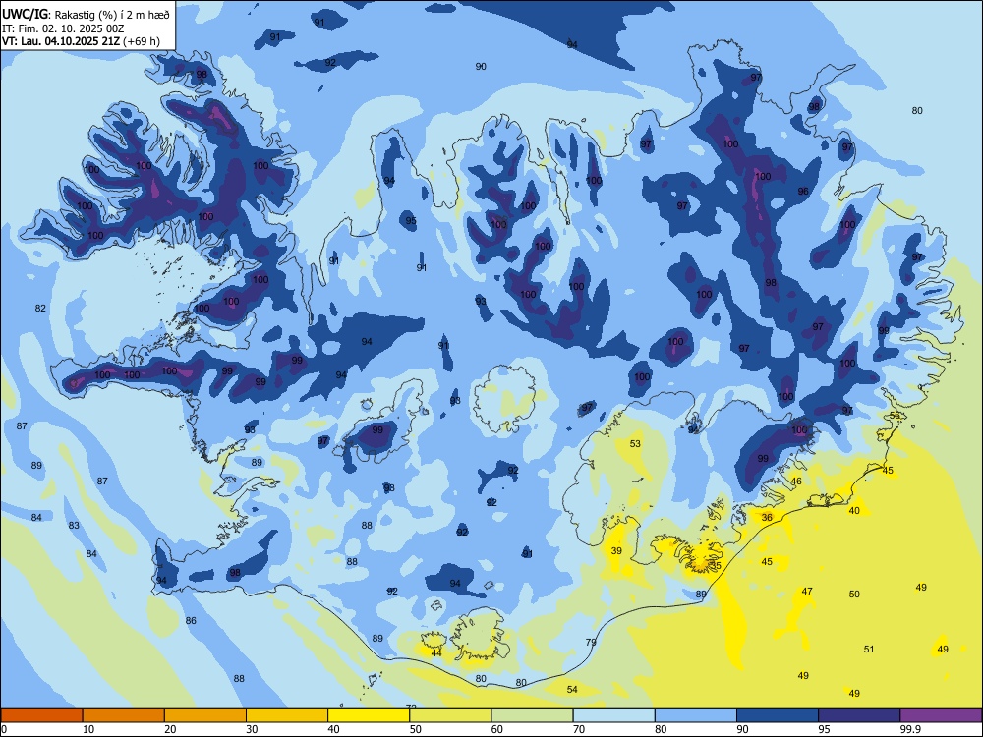Select the map value '39' on the yellow patch
Viewport: 983px width, 737px height.
(x=617, y=551)
